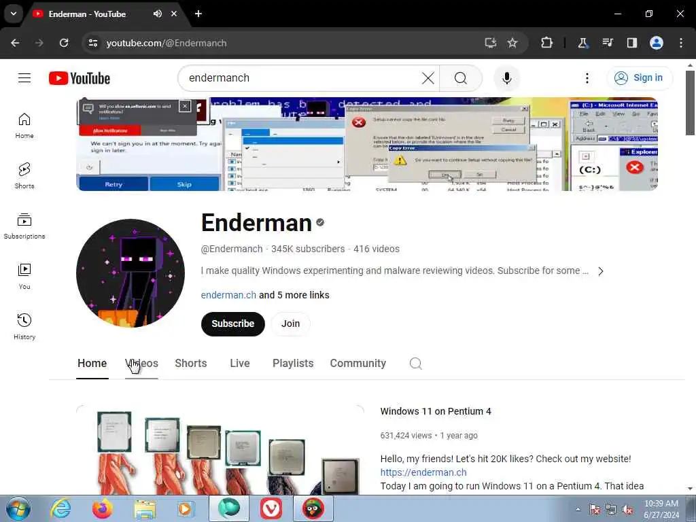This screenshot has width=696, height=522.
Task: Open the enderman.ch channel link
Action: click(228, 295)
